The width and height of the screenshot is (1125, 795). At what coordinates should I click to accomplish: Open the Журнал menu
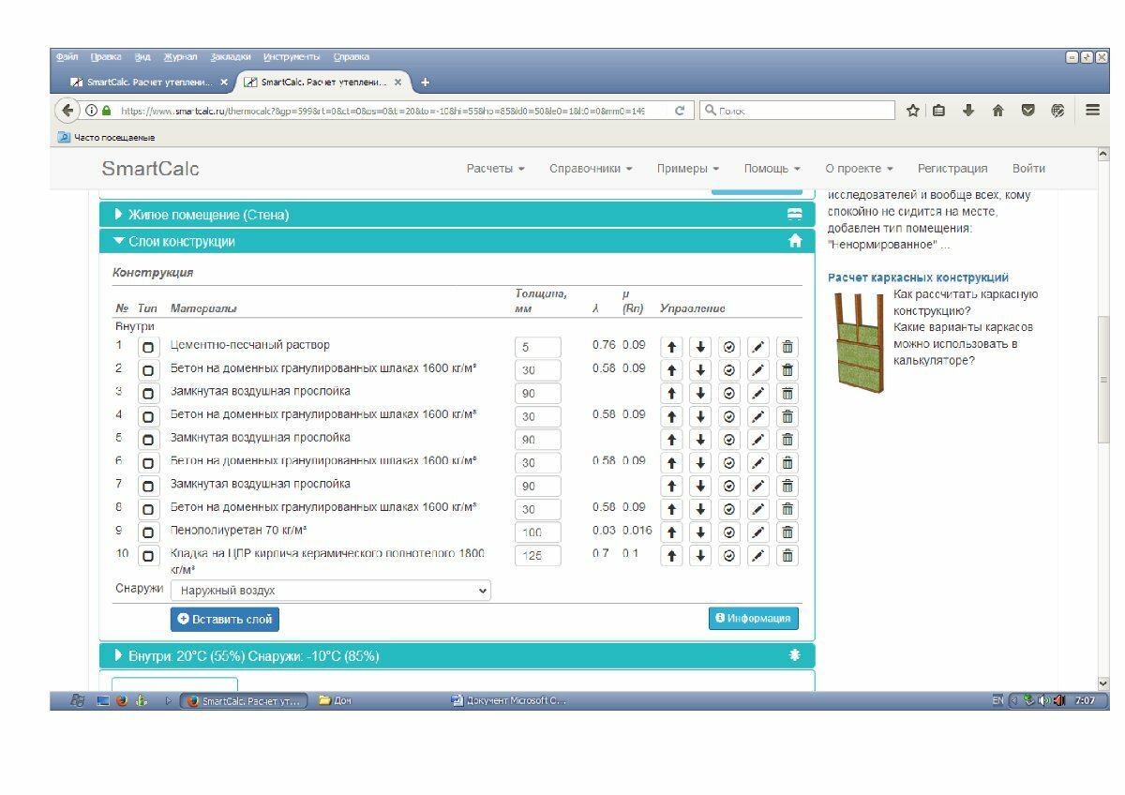[181, 57]
